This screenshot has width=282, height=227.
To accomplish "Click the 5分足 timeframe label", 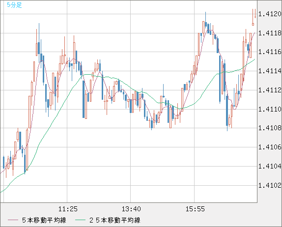I will [x=14, y=5].
